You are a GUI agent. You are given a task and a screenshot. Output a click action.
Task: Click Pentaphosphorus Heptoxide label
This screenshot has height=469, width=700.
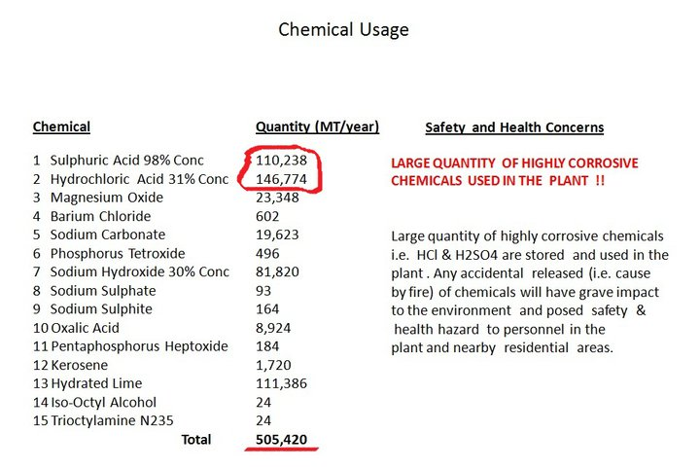point(139,346)
